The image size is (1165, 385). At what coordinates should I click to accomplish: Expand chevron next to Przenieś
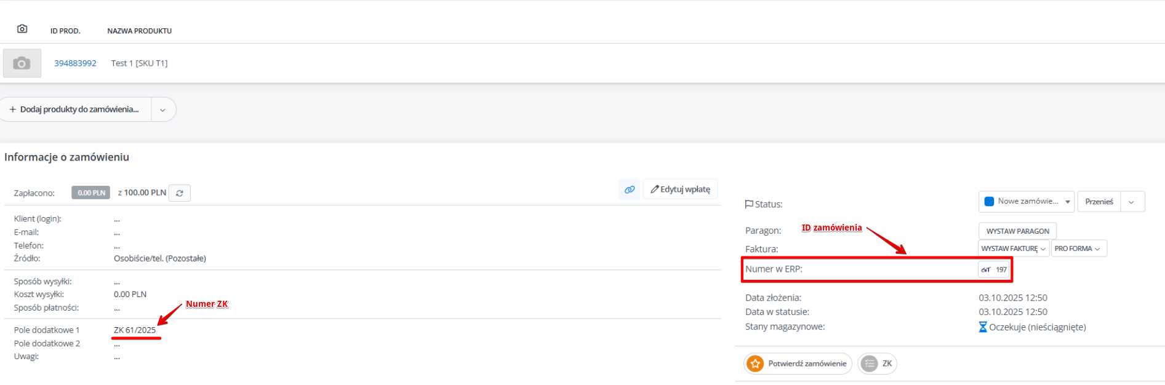coord(1132,202)
